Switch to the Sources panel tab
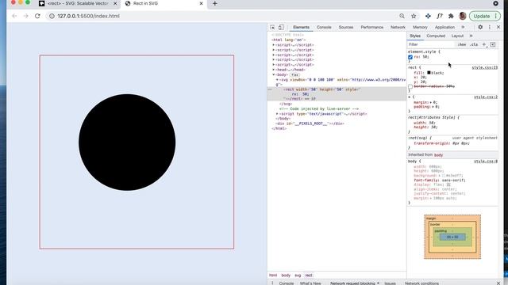Viewport: 508px width, 285px height. pyautogui.click(x=346, y=27)
